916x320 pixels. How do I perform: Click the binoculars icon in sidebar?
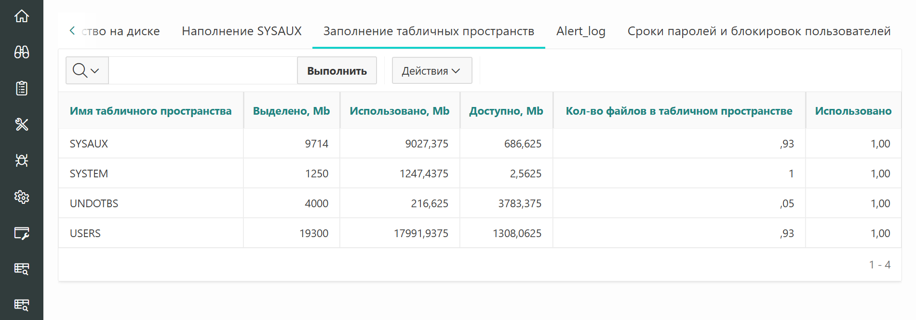tap(22, 52)
